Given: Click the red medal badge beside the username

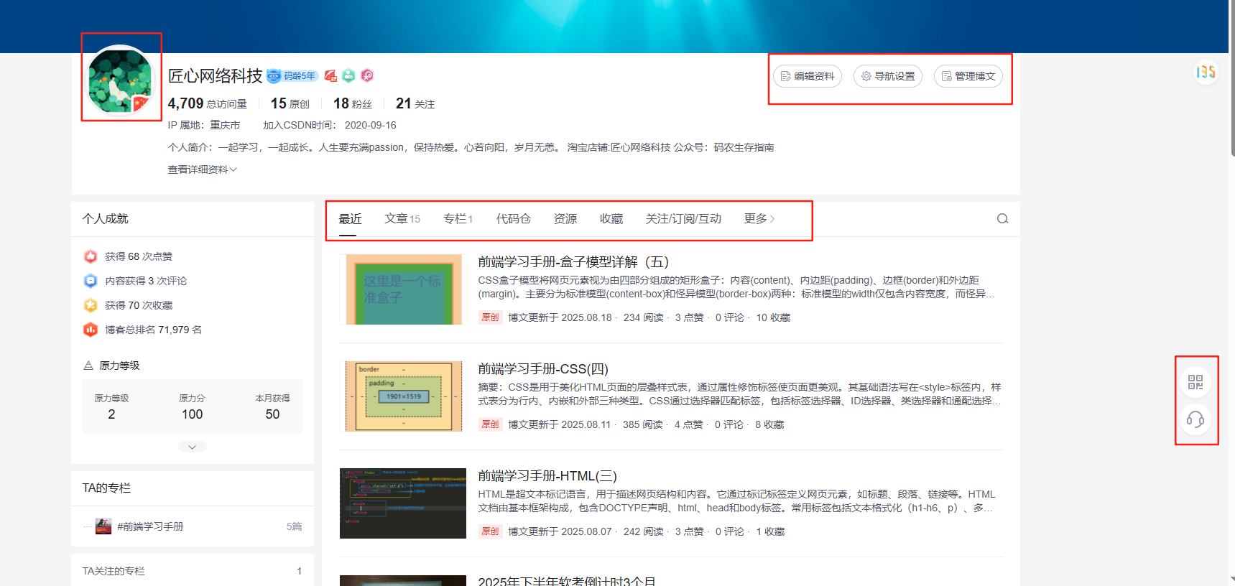Looking at the screenshot, I should point(330,75).
